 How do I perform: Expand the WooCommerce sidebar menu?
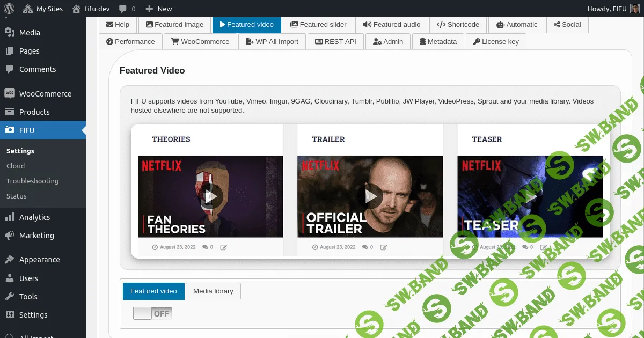pos(45,94)
